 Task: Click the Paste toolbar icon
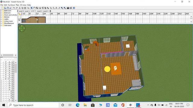coord(25,8)
